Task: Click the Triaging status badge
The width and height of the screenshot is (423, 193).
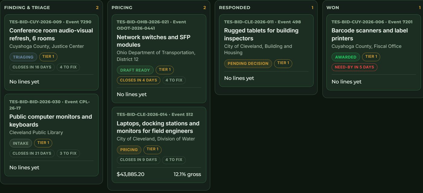Action: point(23,57)
